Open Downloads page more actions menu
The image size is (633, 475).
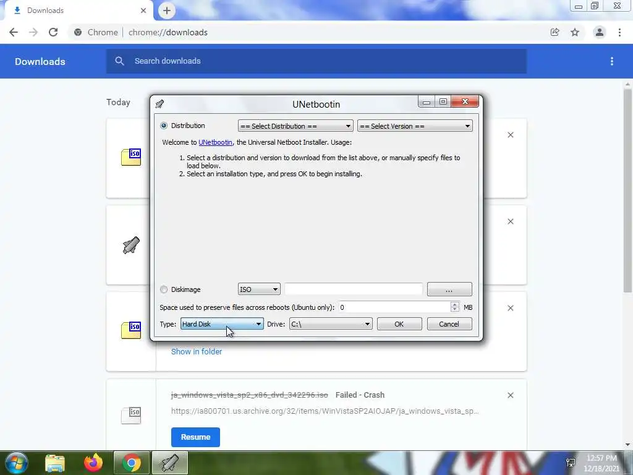612,61
